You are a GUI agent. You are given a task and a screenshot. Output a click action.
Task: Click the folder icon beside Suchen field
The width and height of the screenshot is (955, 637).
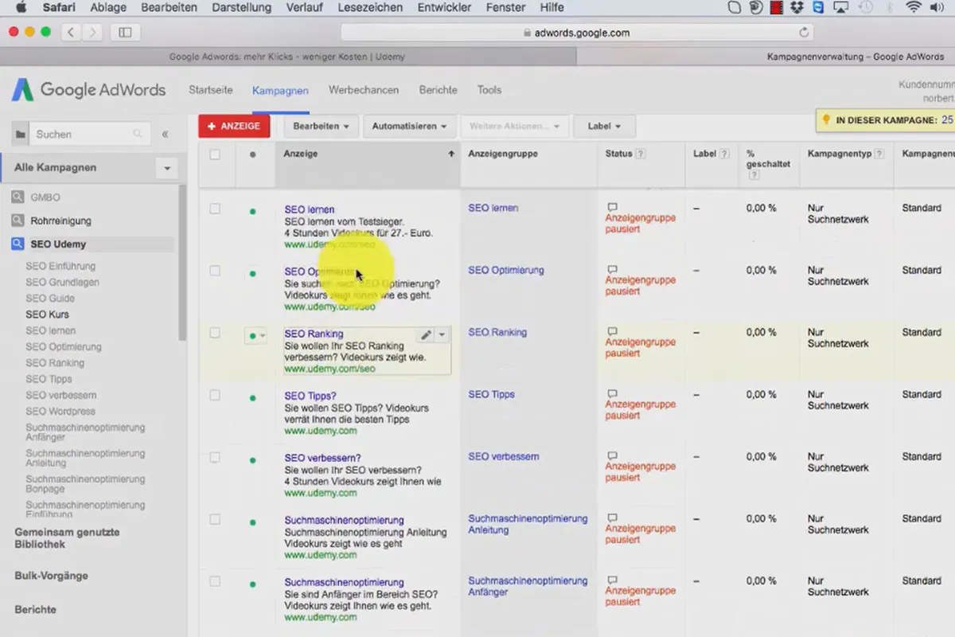20,135
